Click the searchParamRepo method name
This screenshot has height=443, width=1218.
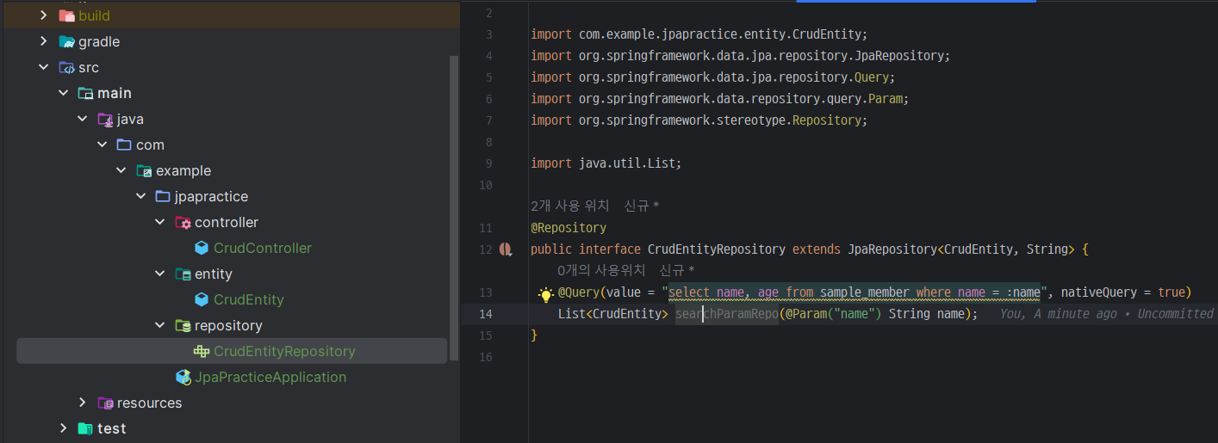[x=726, y=314]
